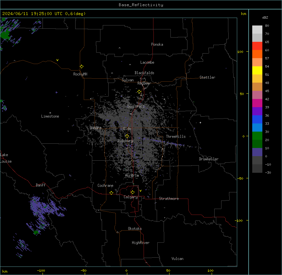Select the orange 57-60 dBZ legend swatch
Image resolution: width=282 pixels, height=275 pixels.
[x=257, y=54]
